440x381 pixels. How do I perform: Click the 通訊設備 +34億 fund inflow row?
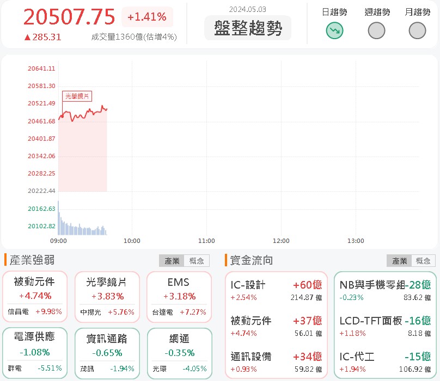pos(276,362)
